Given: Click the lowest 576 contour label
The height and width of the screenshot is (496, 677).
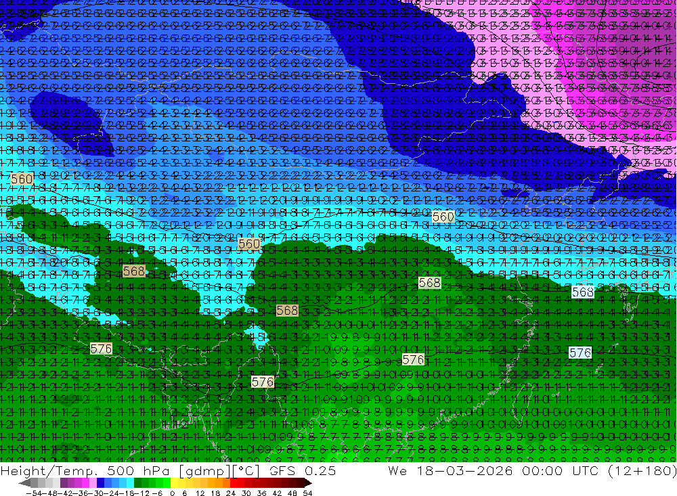Looking at the screenshot, I should coord(263,382).
